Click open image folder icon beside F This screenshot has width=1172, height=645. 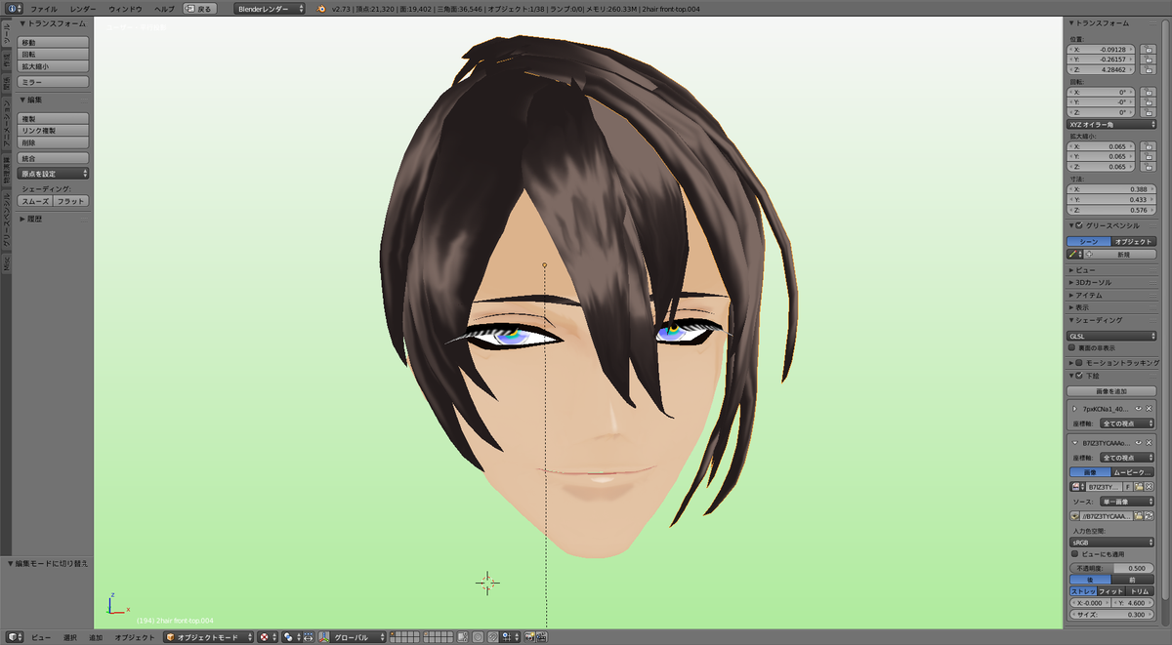pyautogui.click(x=1138, y=487)
